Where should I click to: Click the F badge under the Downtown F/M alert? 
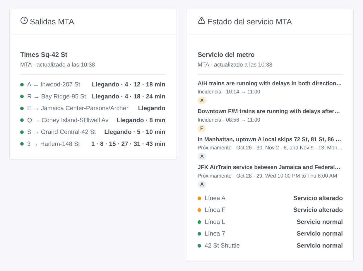(202, 128)
